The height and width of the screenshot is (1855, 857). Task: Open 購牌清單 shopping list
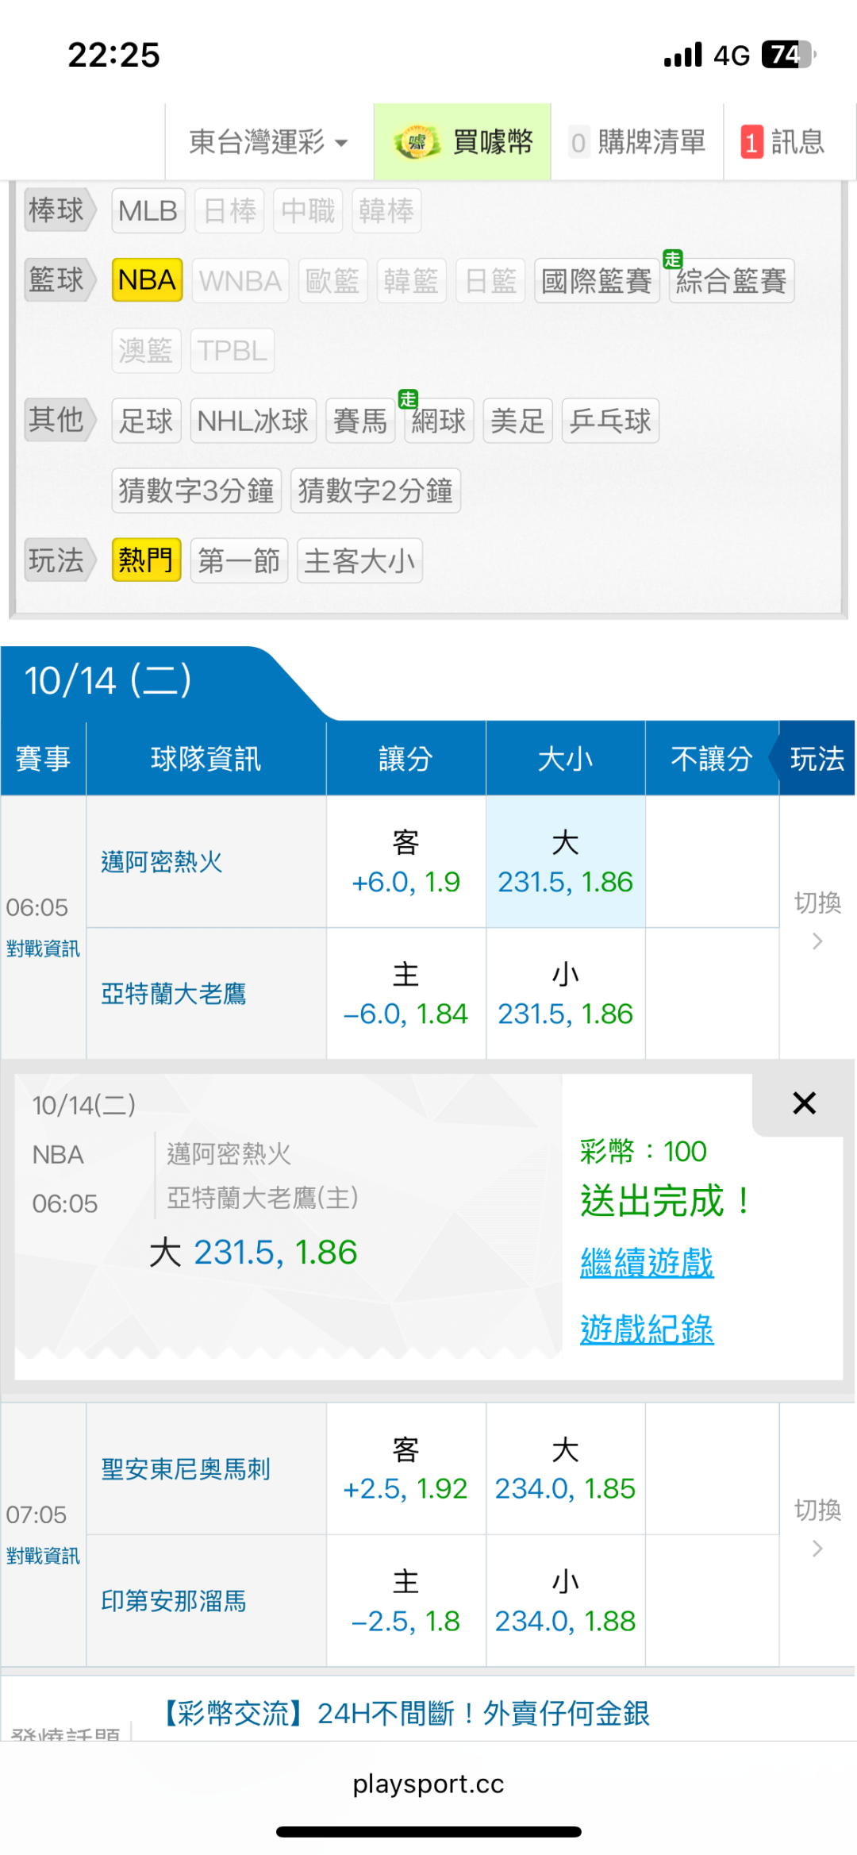point(637,142)
